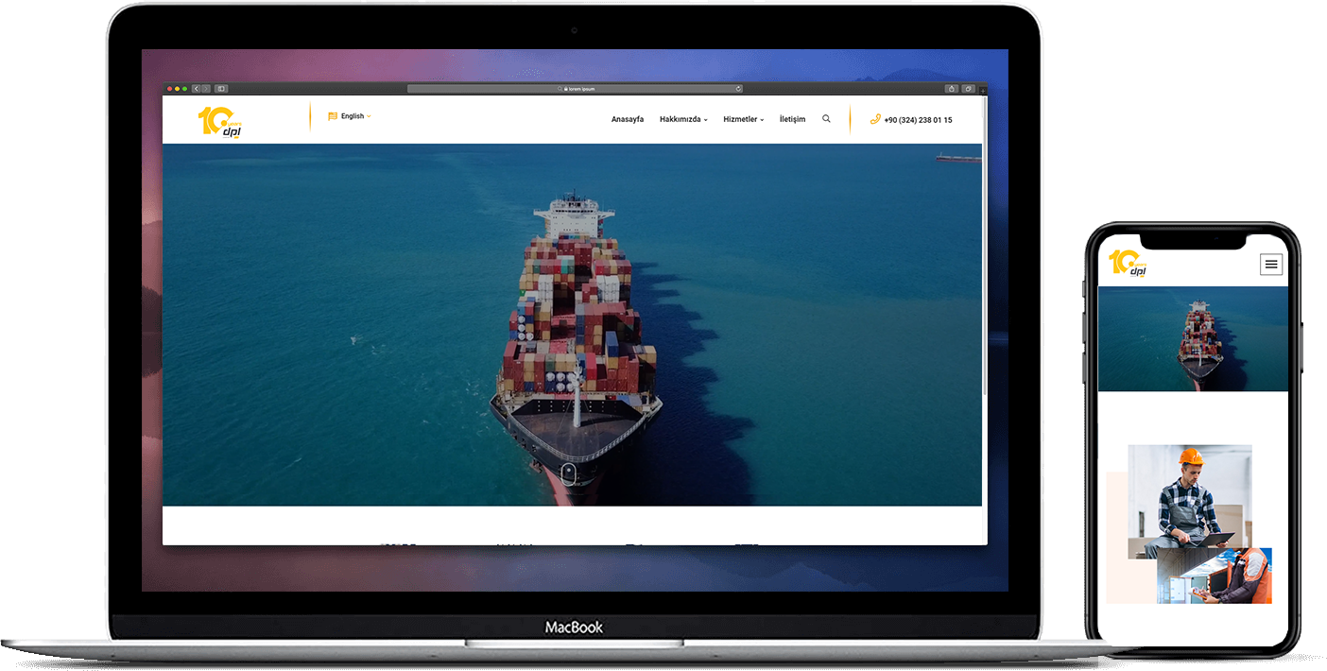Click the Safari address bar
1327x671 pixels.
(x=575, y=89)
